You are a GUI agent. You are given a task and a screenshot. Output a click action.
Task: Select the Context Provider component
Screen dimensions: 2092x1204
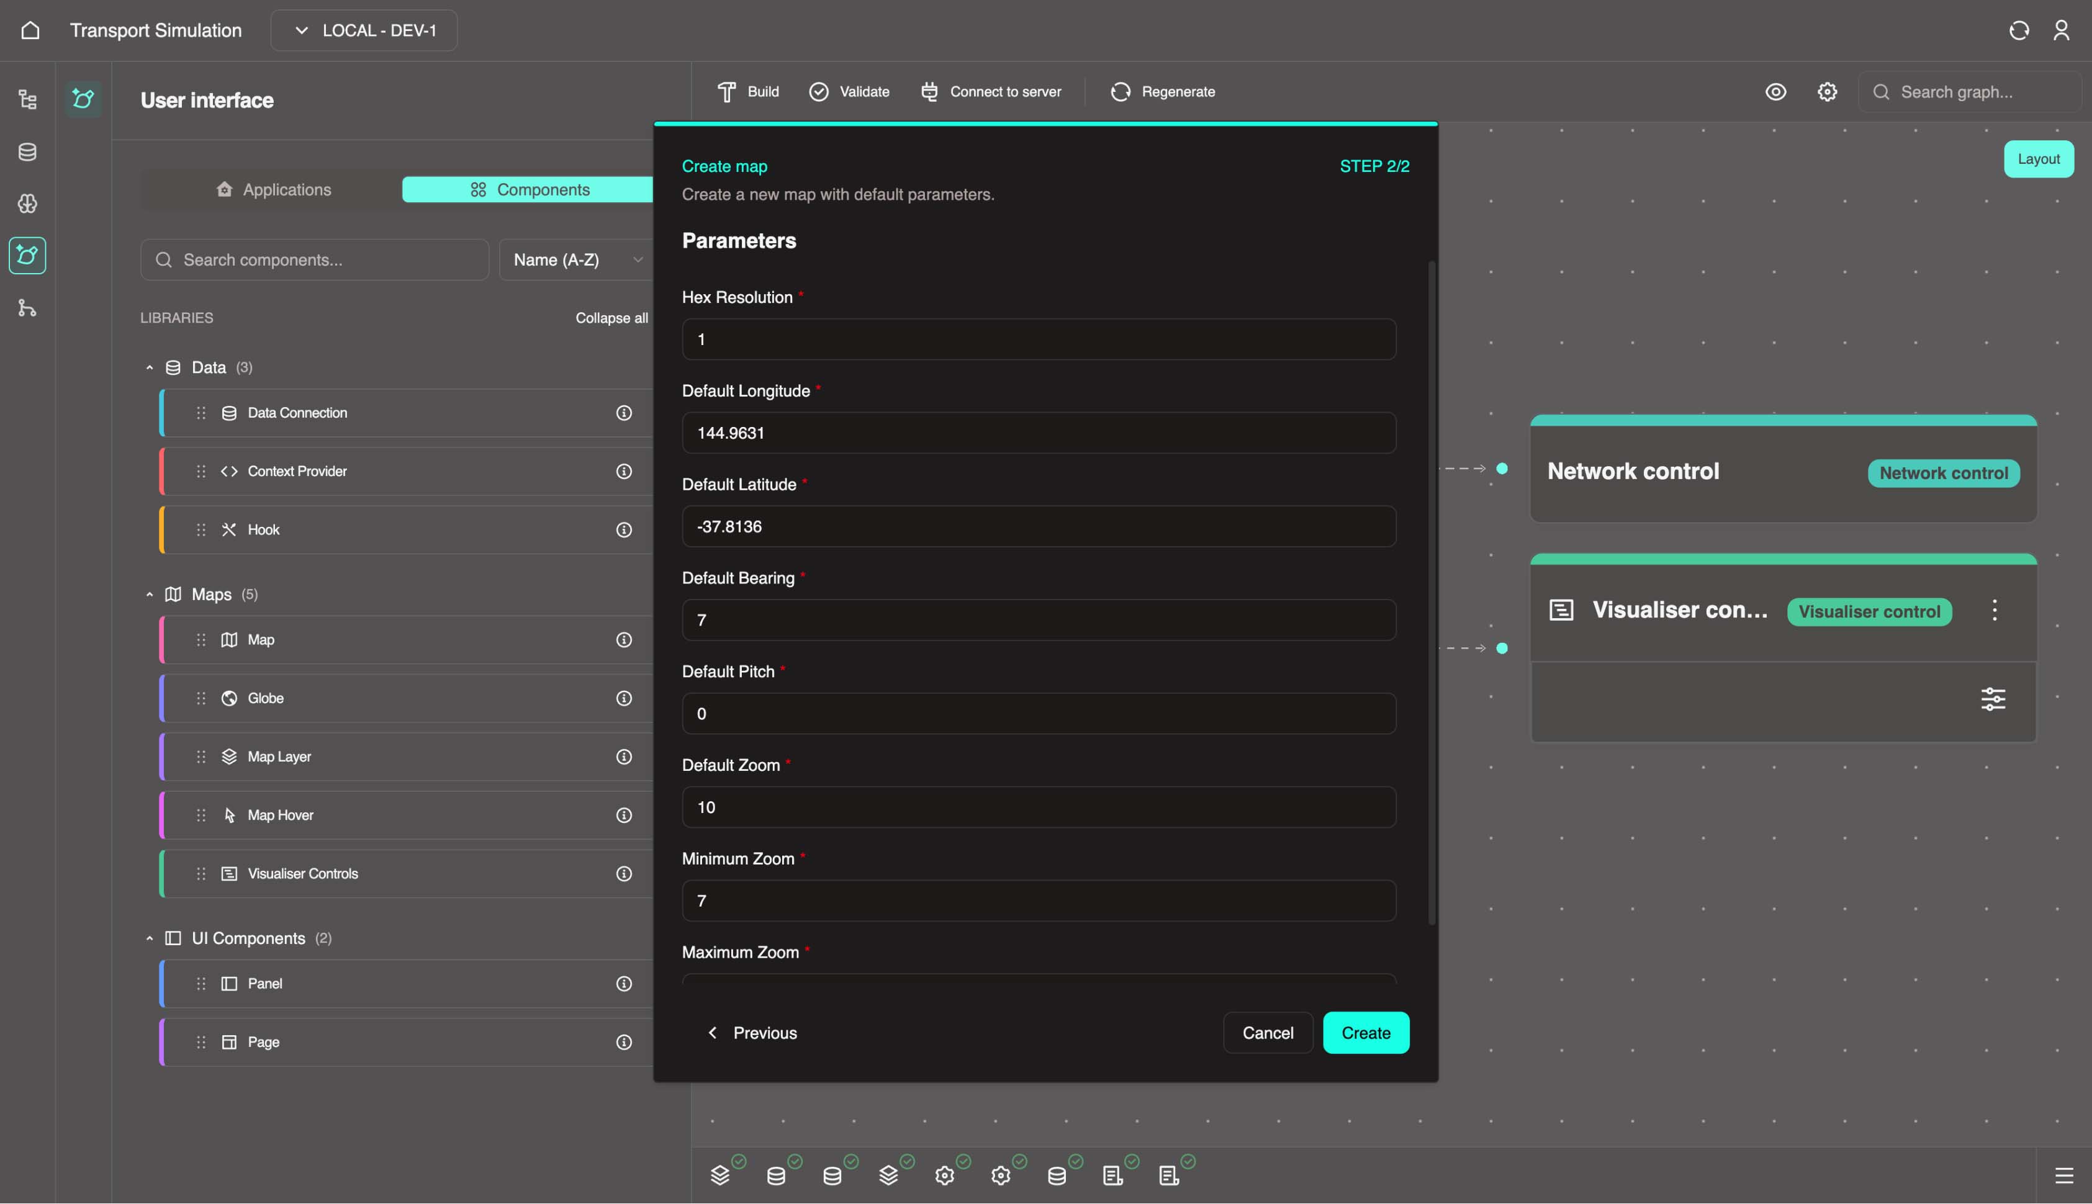pos(405,471)
